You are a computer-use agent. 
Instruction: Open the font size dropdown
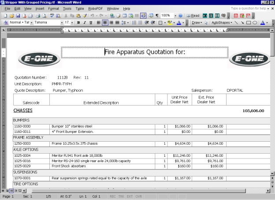click(x=72, y=23)
